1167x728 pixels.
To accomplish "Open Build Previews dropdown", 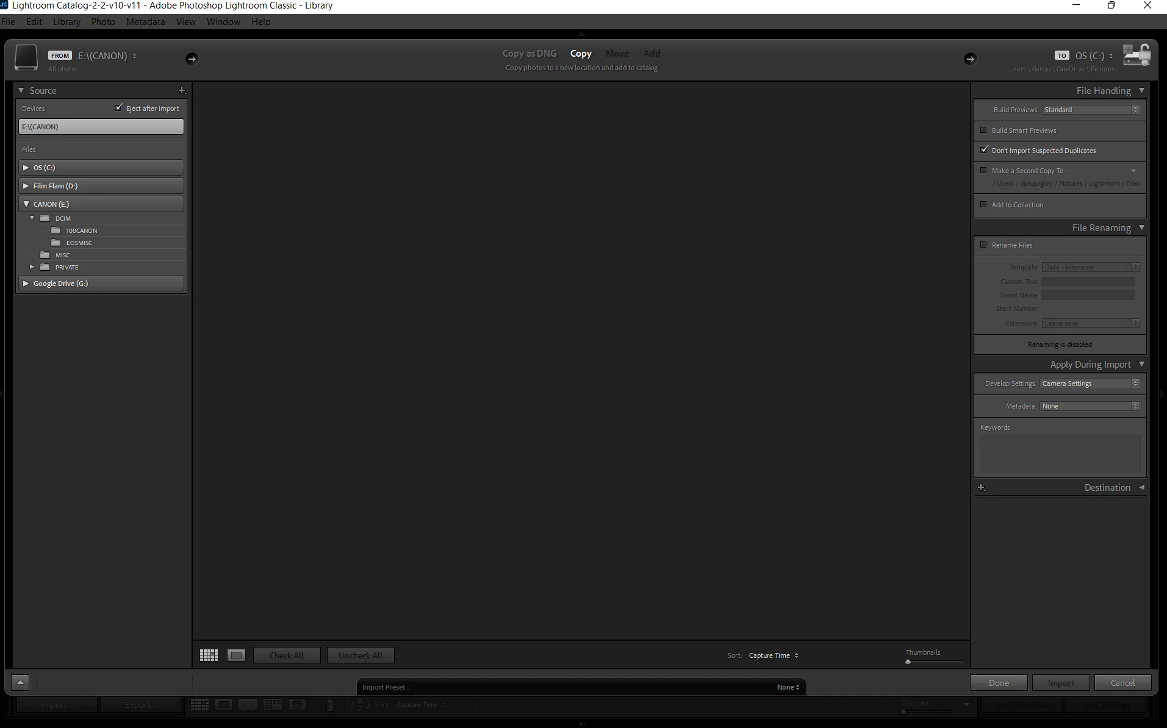I will pyautogui.click(x=1090, y=110).
